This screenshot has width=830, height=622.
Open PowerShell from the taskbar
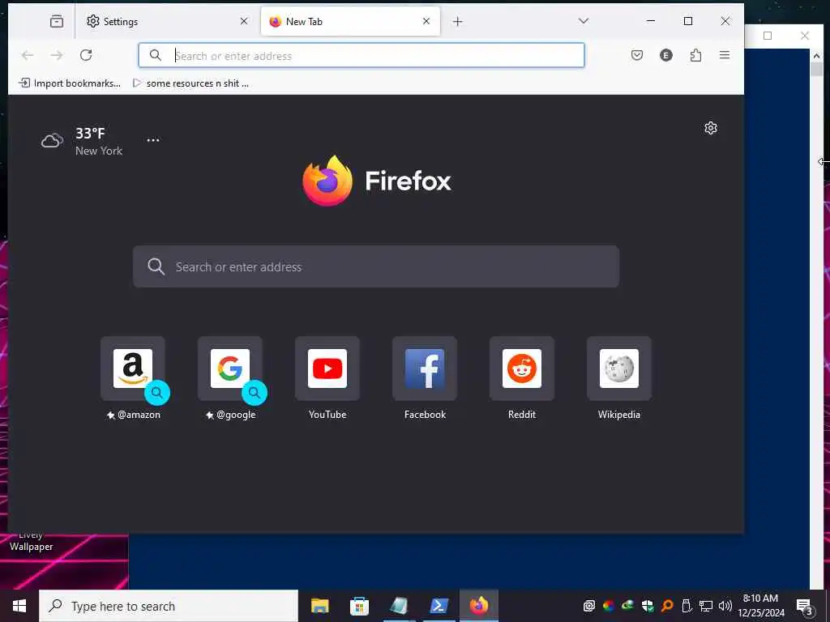439,606
